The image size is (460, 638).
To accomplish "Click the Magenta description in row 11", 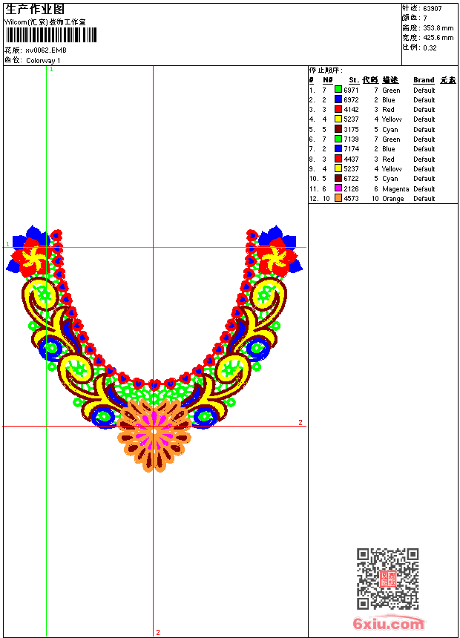I will tap(395, 189).
